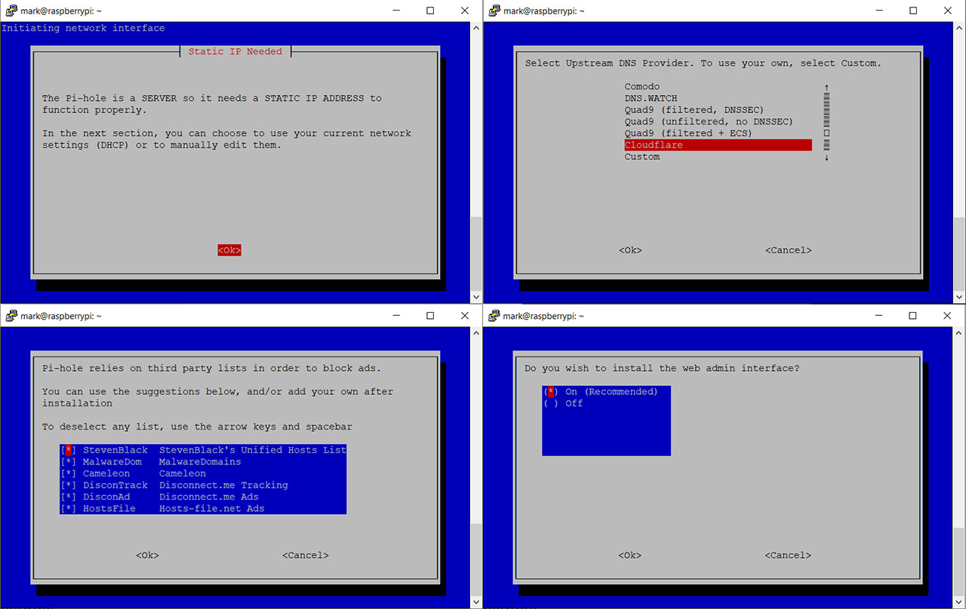Click PuTTY icon in blocklists window title bar

pyautogui.click(x=11, y=316)
